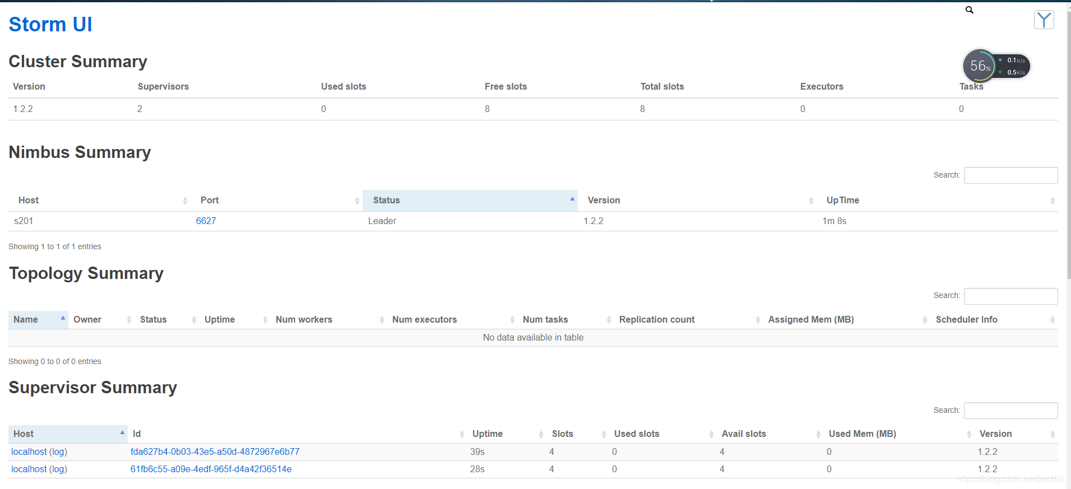This screenshot has height=489, width=1071.
Task: Sort supervisors by Uptime column
Action: tap(507, 434)
